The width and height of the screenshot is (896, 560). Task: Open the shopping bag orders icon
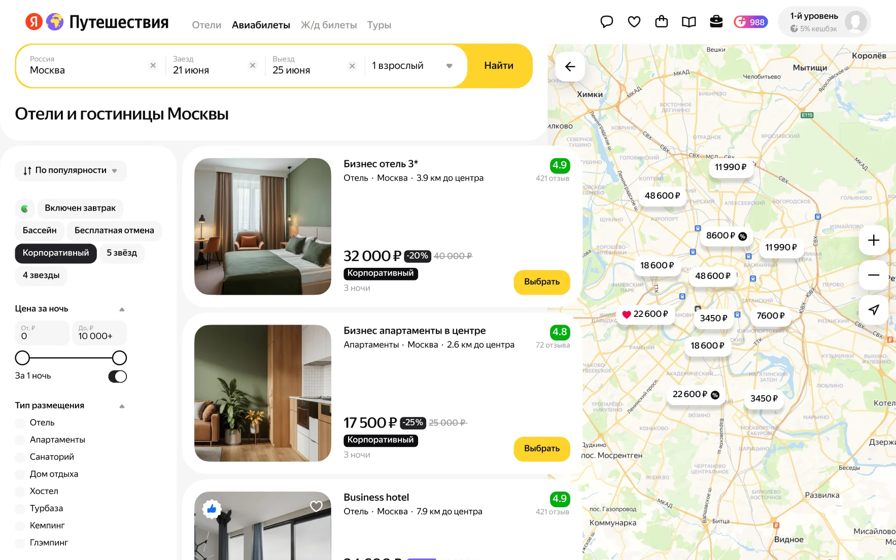[661, 22]
